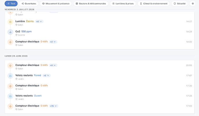Screen dimensions: 199x116
Task: Click the 14:27 timestamp
Action: [189, 21]
